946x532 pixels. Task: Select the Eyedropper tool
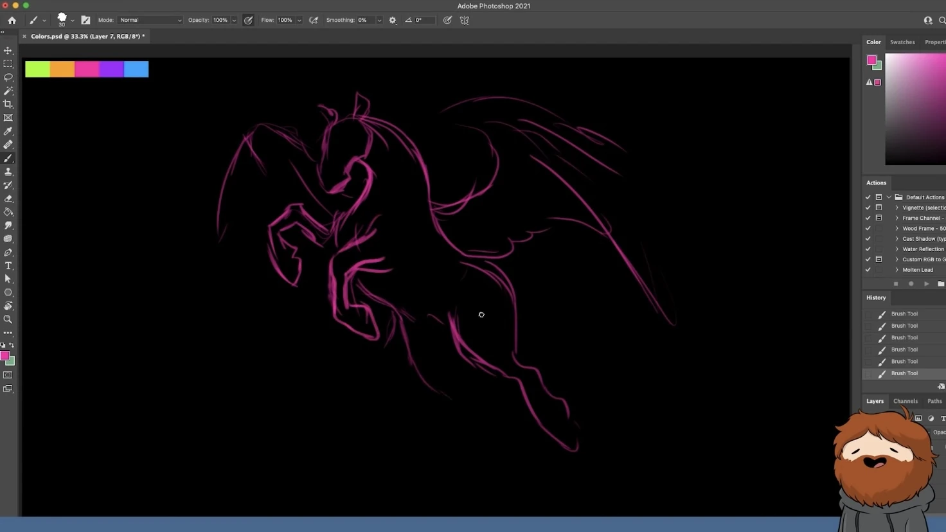pos(8,131)
